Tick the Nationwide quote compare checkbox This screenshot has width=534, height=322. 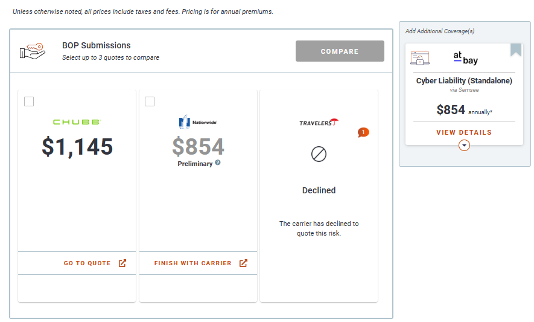(150, 101)
